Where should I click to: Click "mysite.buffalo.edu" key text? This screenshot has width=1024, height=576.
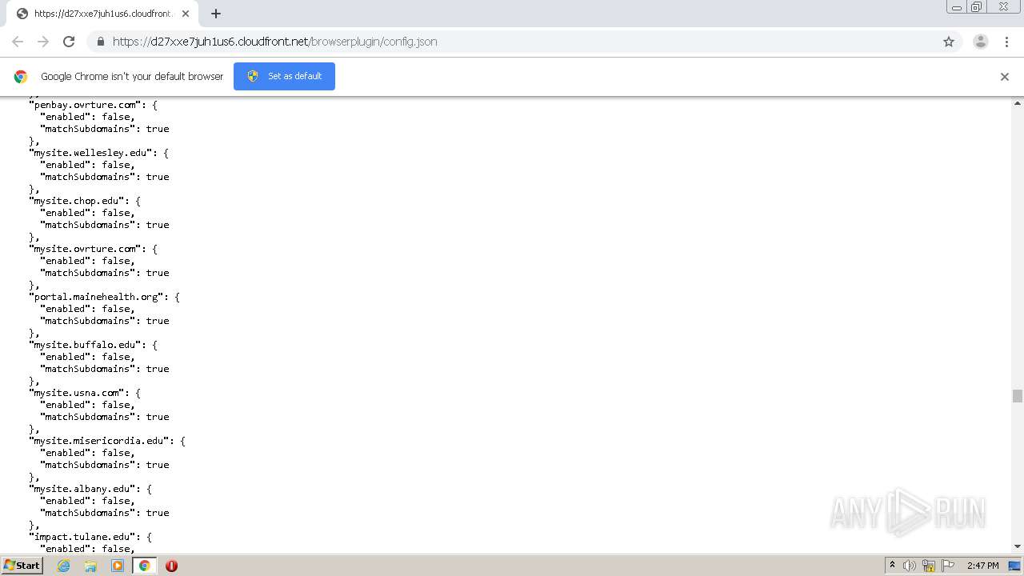point(86,345)
